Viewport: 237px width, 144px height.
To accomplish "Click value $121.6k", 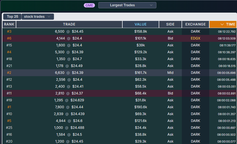I will pos(141,121).
